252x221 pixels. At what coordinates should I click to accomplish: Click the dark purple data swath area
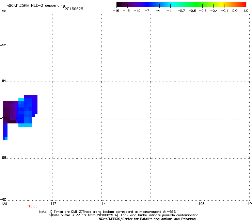[x=10, y=112]
